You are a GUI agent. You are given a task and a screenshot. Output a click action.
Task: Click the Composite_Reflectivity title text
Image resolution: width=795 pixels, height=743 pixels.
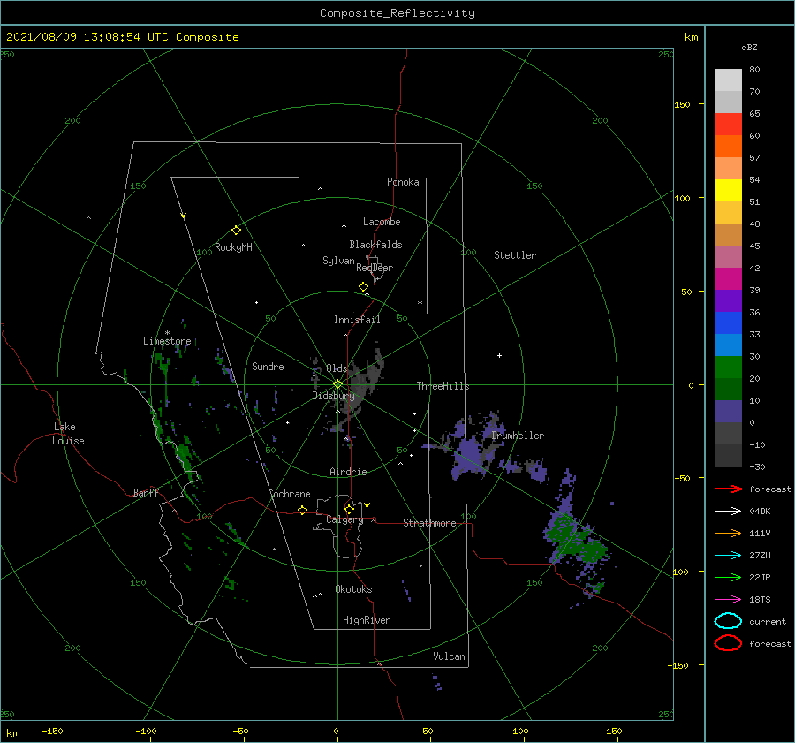pos(397,13)
